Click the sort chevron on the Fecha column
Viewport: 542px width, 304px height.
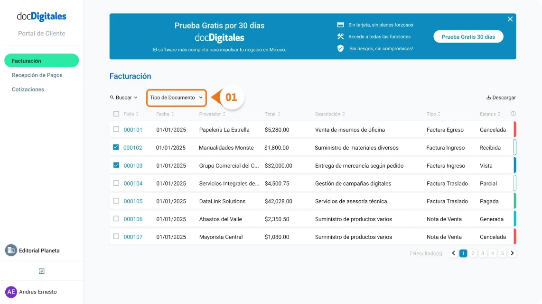174,114
